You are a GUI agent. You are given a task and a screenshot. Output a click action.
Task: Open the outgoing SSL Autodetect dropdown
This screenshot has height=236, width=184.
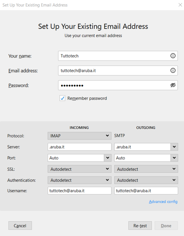tap(146, 169)
